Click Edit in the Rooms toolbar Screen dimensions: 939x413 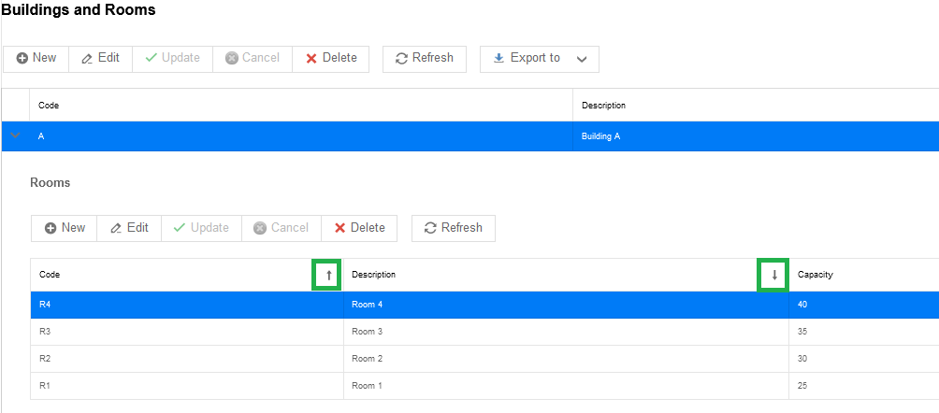pyautogui.click(x=129, y=228)
